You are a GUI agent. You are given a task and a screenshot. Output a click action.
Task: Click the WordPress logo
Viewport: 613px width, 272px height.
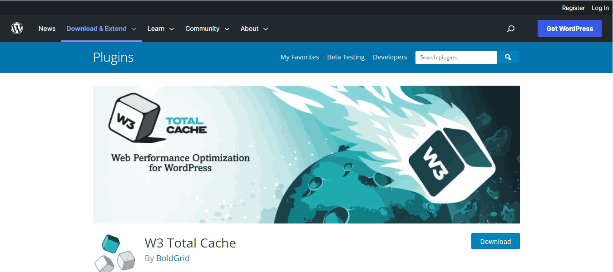(17, 28)
